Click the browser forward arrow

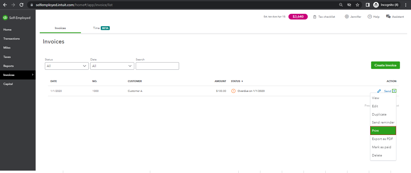13,5
